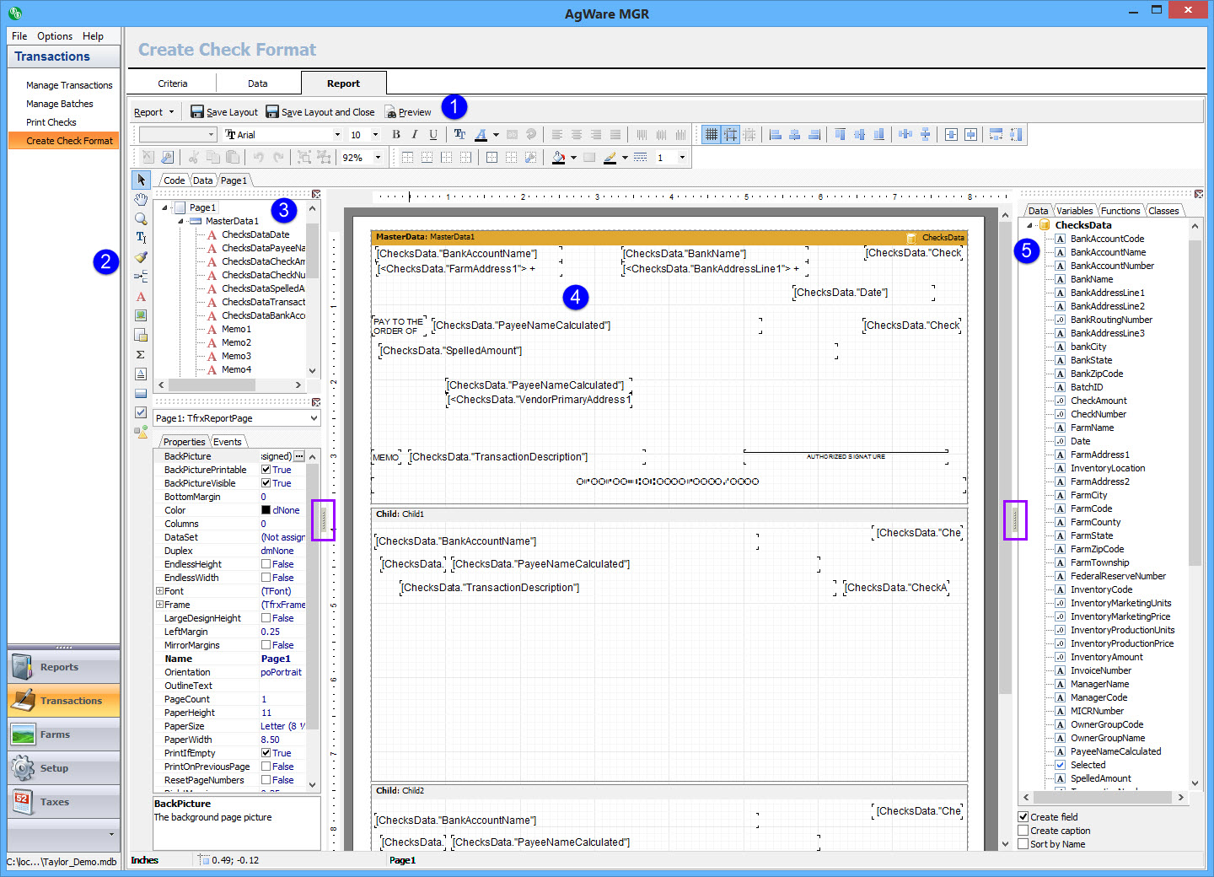The image size is (1214, 877).
Task: Pick the Copy Format paintbrush tool
Action: tap(141, 257)
